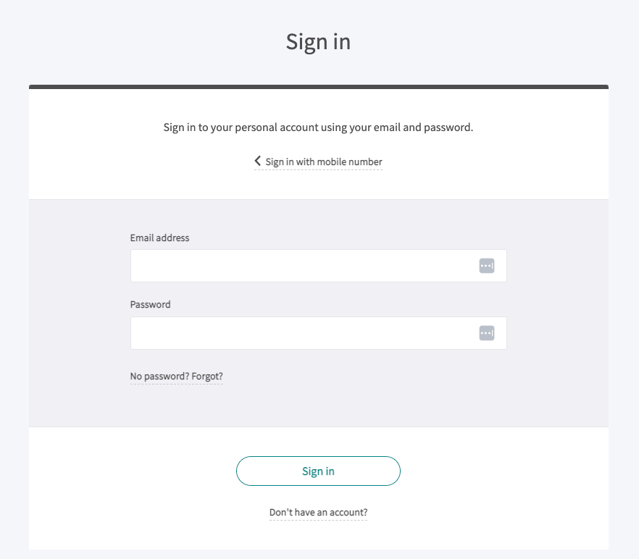The image size is (639, 559).
Task: Select the password manager badge in email box
Action: tap(486, 266)
